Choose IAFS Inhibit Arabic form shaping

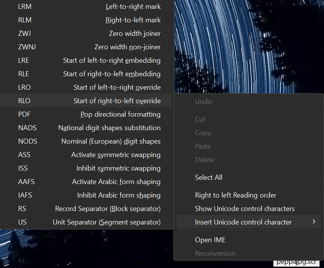pos(89,195)
